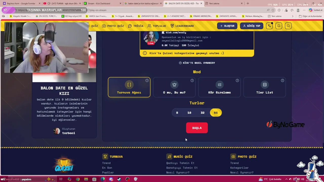Open the PHOTO QUIZ menu

(x=113, y=26)
